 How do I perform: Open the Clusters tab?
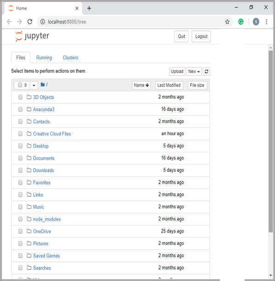coord(71,58)
